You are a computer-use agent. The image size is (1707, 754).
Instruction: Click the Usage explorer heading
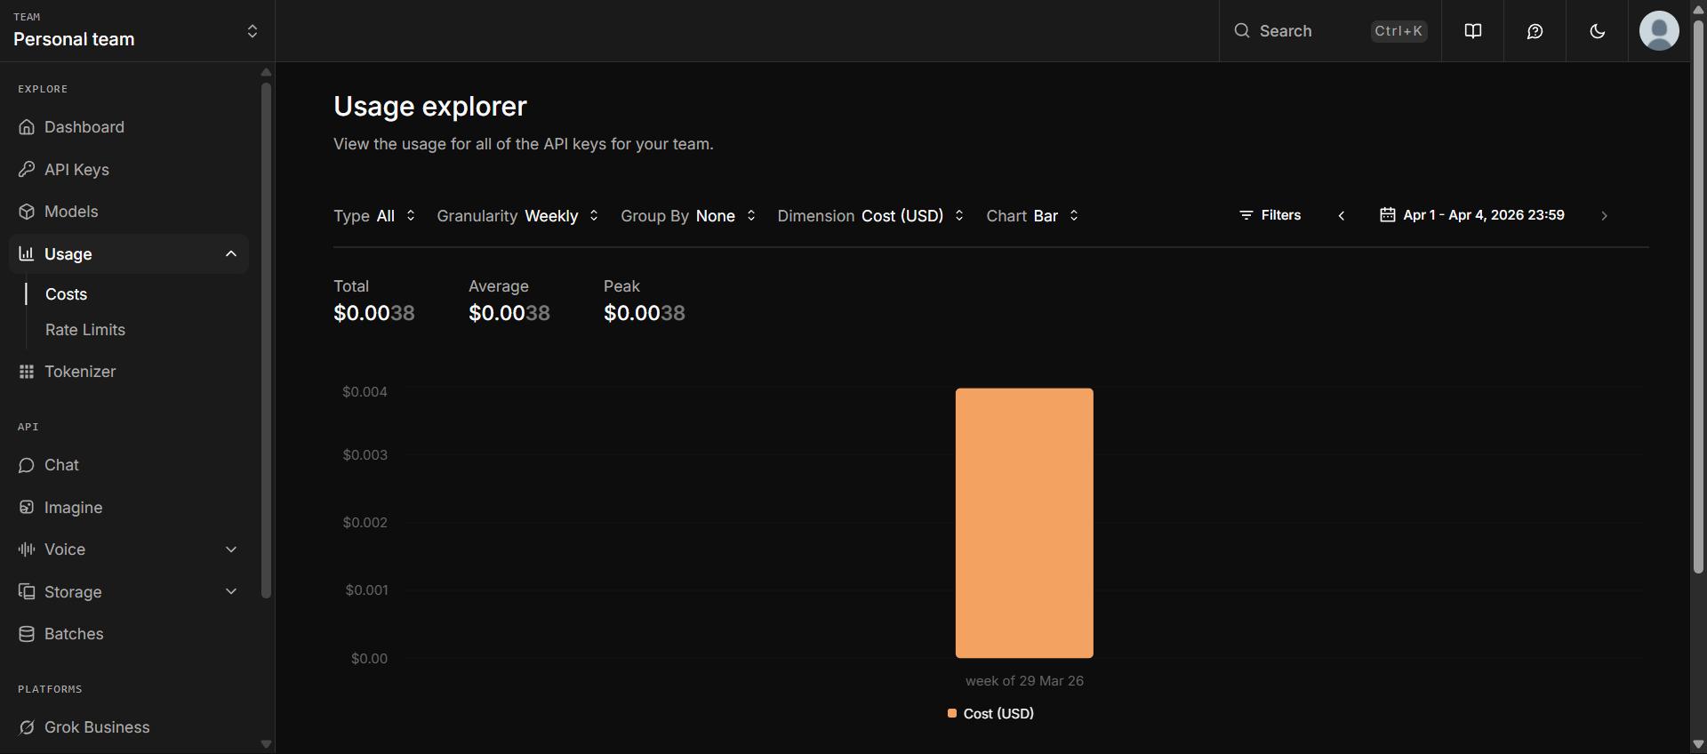click(430, 106)
